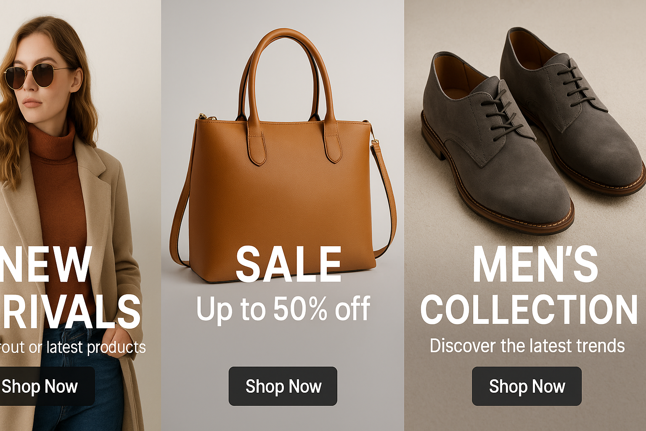
Task: Click the gold zipper pull on handbag
Action: pos(202,117)
